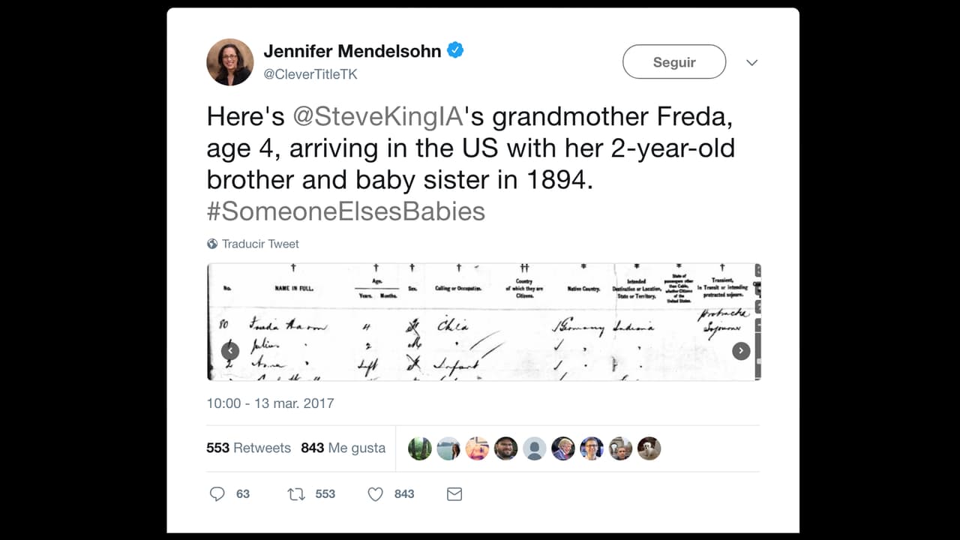Reply to the tweet using the speech bubble icon
Viewport: 960px width, 540px height.
pyautogui.click(x=218, y=493)
